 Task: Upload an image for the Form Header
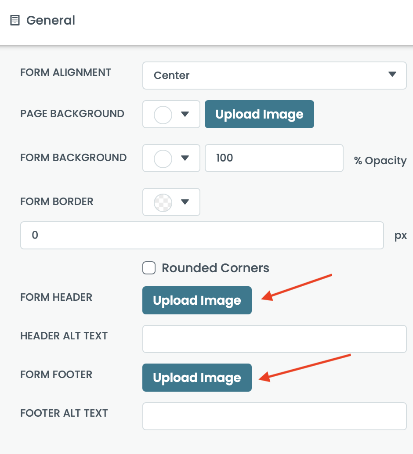point(197,300)
